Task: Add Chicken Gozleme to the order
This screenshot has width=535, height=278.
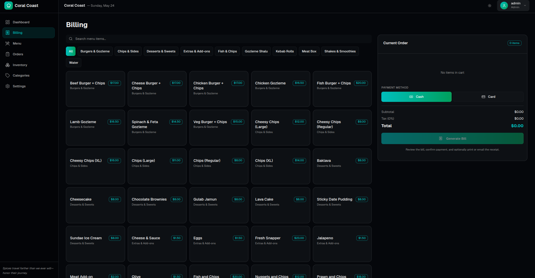Action: coord(281,89)
